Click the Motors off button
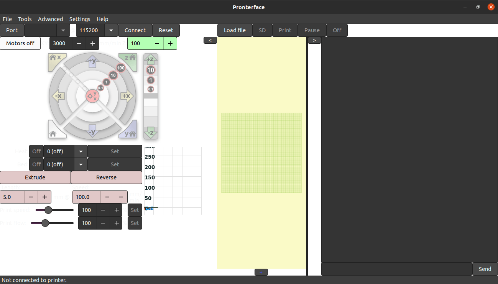Screen dimensions: 498x284 pos(20,43)
